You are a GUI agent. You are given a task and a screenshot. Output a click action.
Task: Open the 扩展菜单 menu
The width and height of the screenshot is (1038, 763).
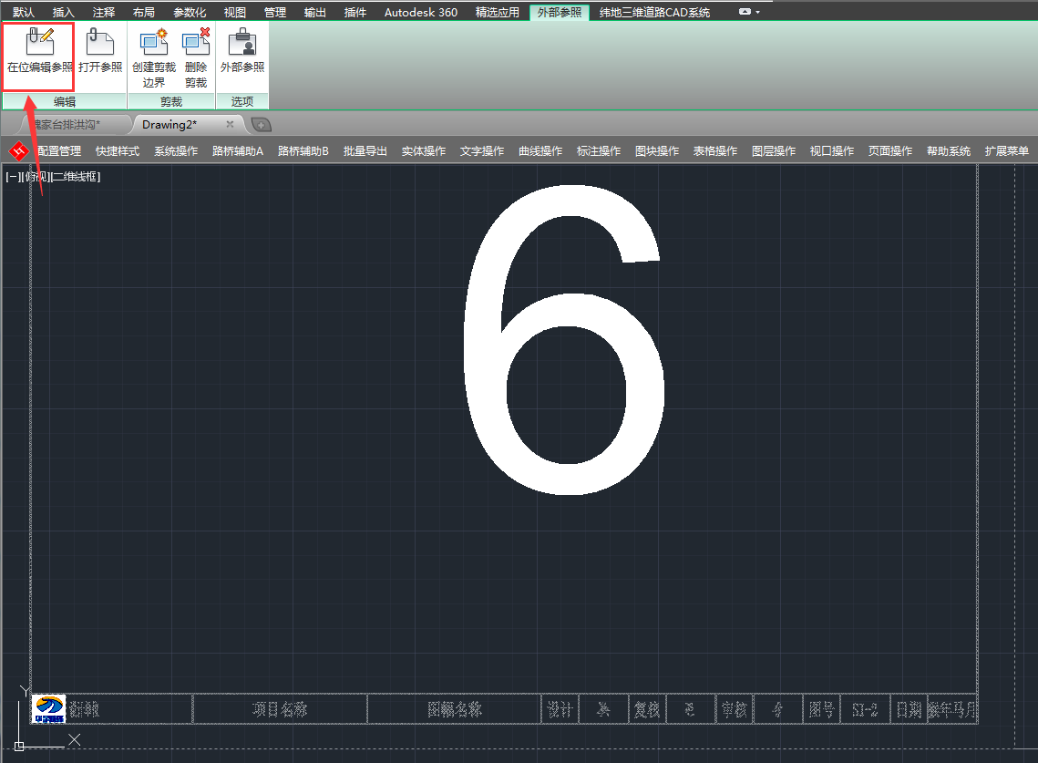tap(1007, 151)
